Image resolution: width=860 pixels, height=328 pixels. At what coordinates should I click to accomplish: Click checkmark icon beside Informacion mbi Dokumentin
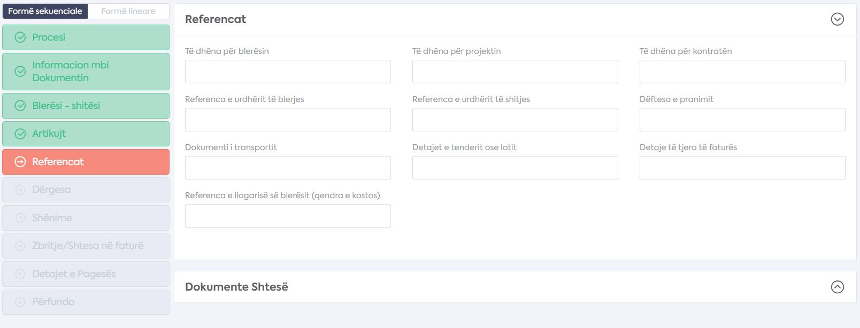(20, 72)
